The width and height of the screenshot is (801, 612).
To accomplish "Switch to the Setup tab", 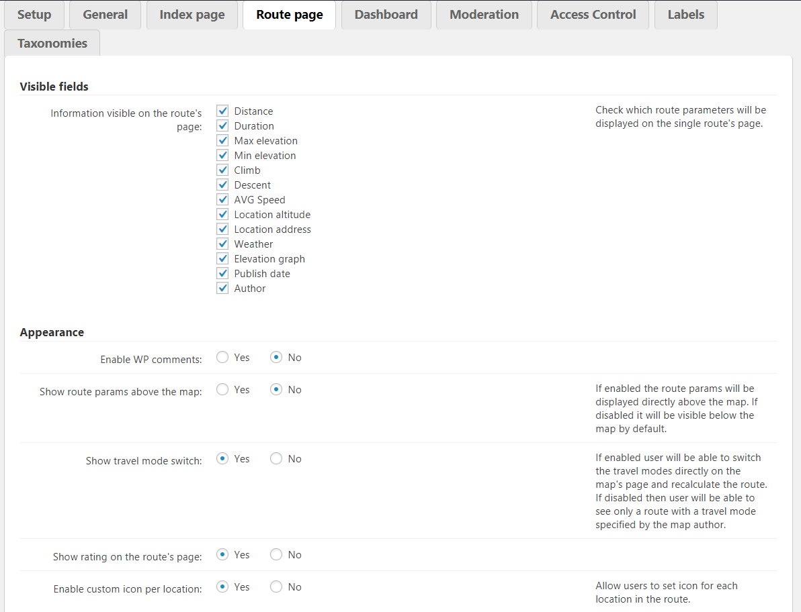I will tap(34, 15).
